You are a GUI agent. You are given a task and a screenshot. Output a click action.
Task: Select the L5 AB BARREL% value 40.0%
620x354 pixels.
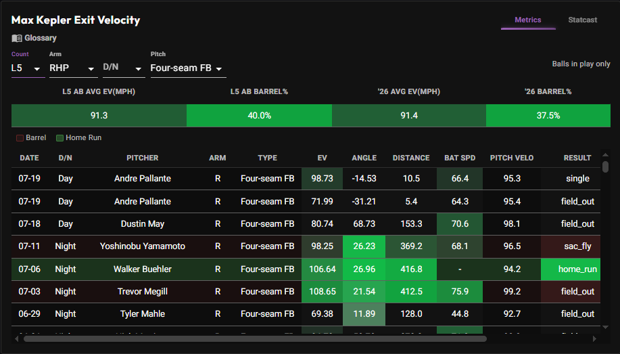pos(260,116)
